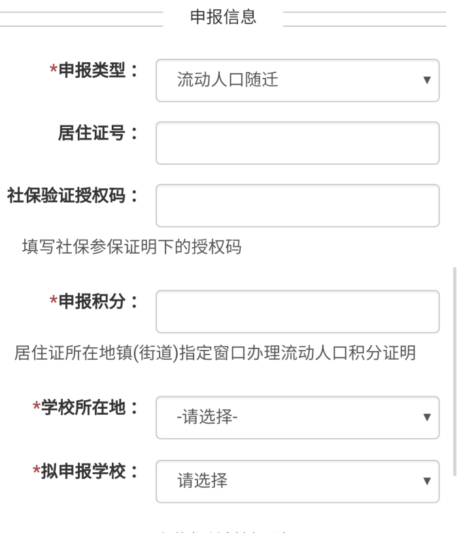
Task: Open the 流动人口随迁 type dropdown
Action: click(x=297, y=80)
